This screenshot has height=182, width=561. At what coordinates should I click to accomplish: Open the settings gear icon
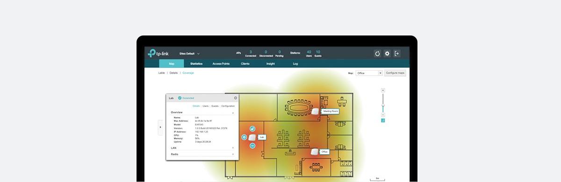[387, 54]
